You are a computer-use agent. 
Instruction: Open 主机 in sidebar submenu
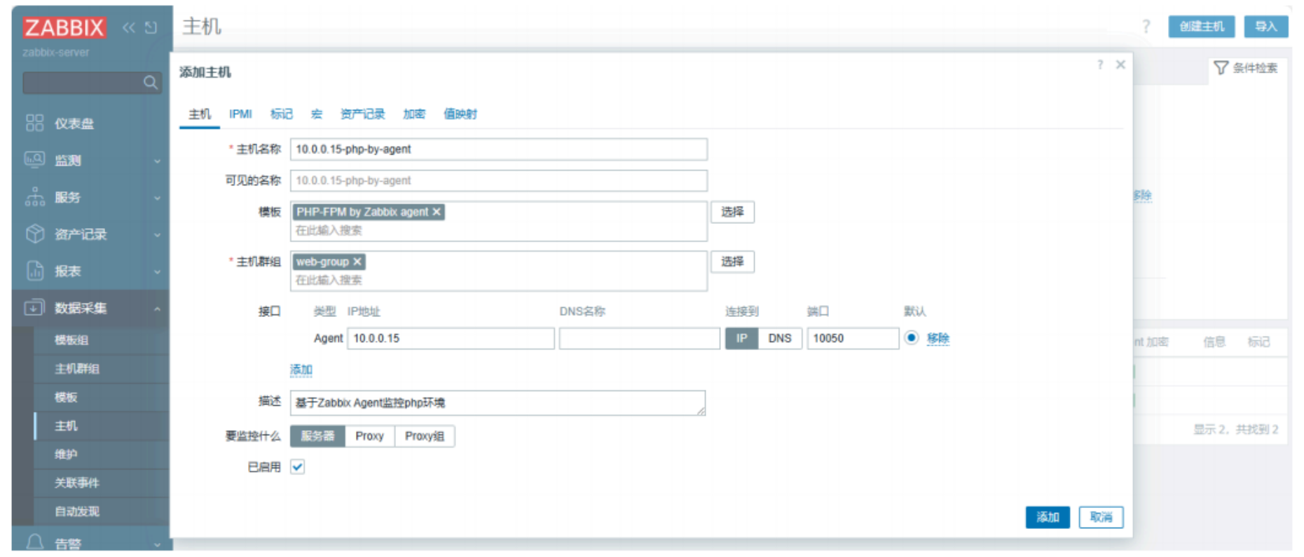click(x=66, y=426)
